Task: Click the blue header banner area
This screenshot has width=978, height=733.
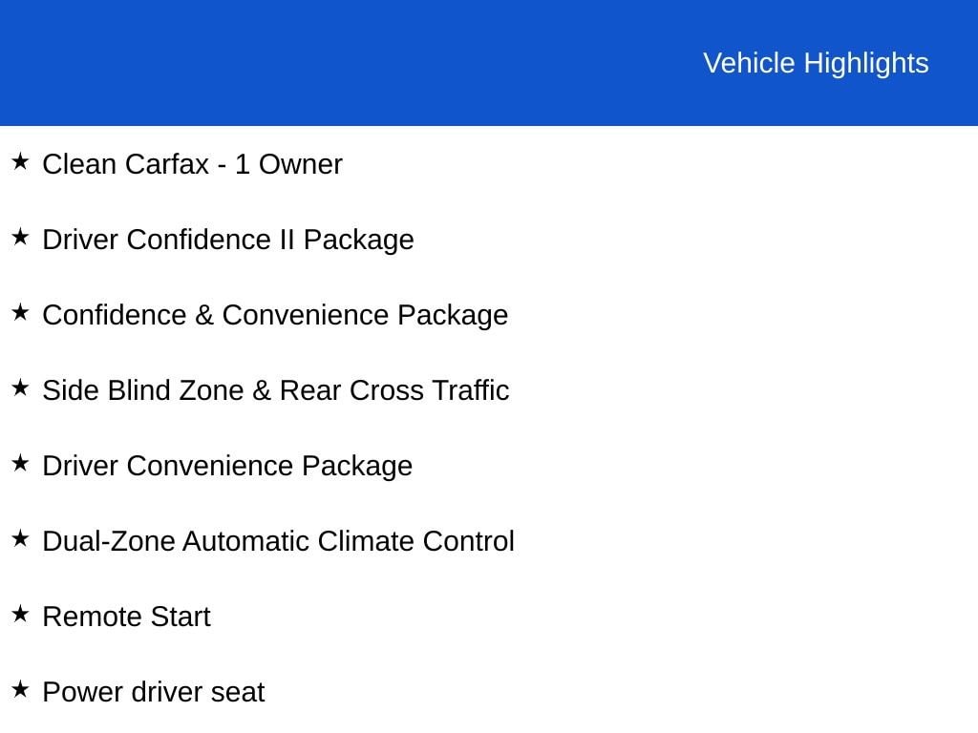Action: coord(489,62)
